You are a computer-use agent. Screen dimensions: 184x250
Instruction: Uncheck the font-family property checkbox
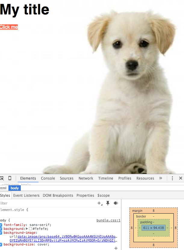click(x=1, y=225)
